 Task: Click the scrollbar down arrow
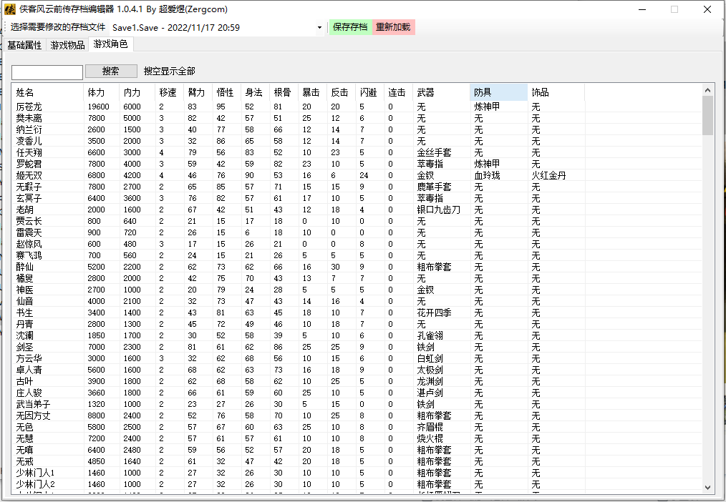tap(707, 487)
